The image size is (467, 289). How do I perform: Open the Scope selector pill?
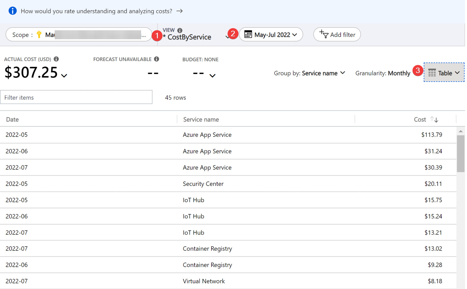(79, 35)
